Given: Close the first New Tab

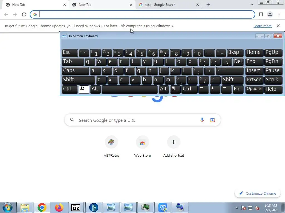Looking at the screenshot, I should coord(65,5).
